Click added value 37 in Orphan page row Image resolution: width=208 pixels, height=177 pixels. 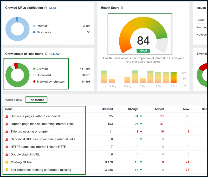click(x=162, y=124)
